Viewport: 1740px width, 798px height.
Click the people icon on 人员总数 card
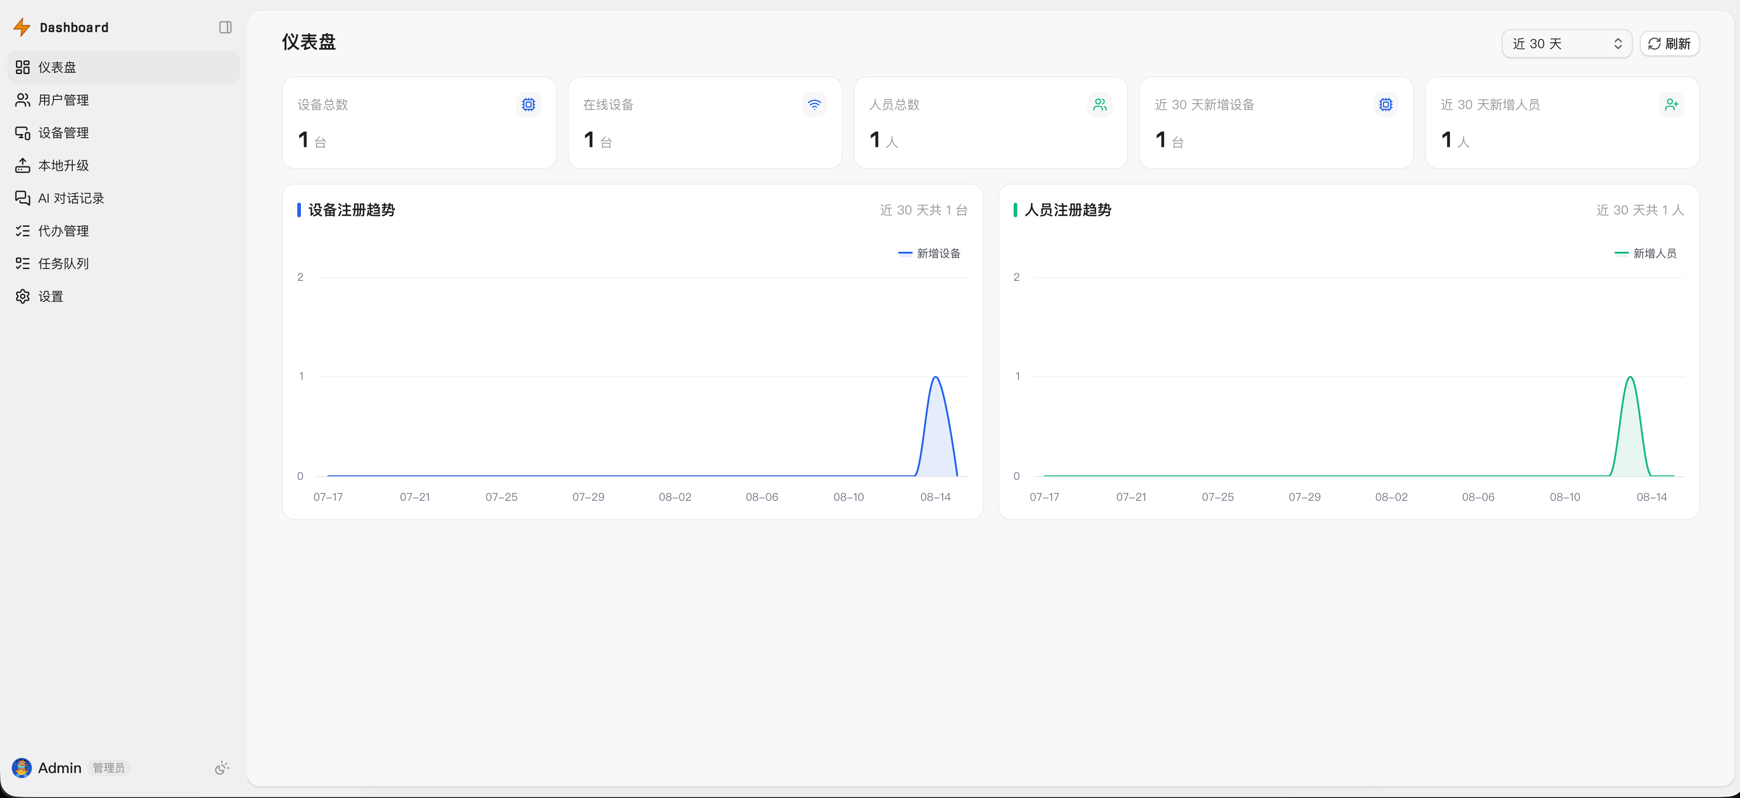pos(1100,105)
